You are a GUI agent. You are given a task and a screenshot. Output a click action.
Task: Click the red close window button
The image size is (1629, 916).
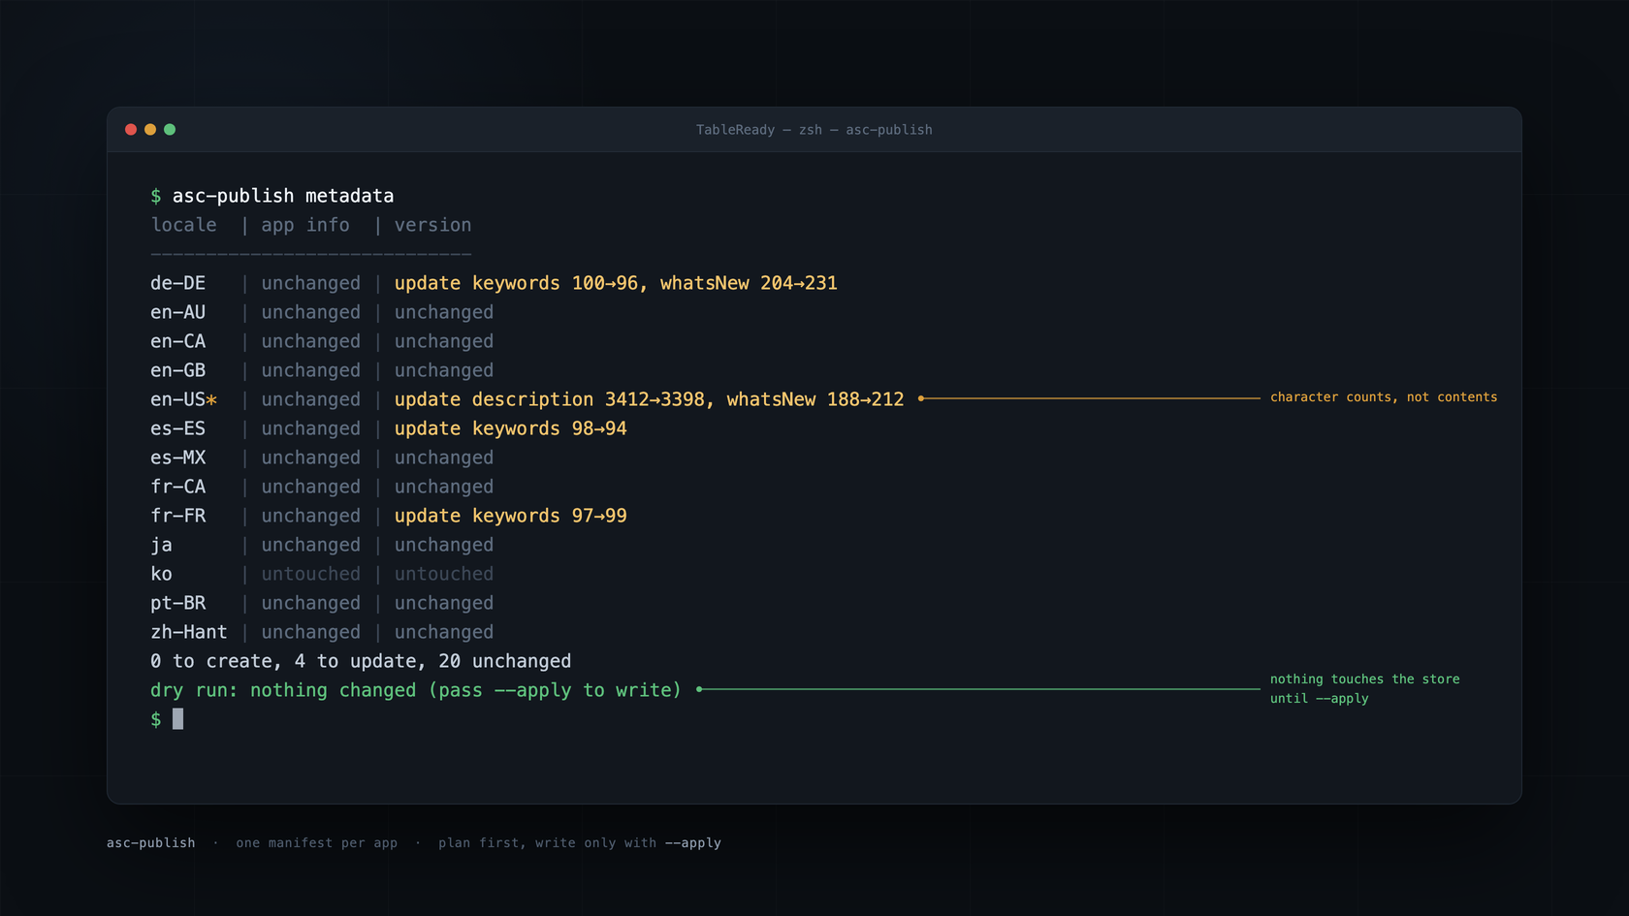pos(131,129)
